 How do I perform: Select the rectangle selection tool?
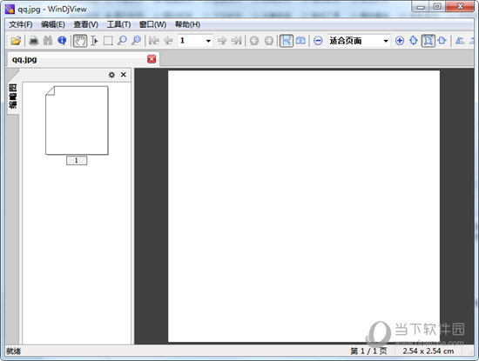(108, 41)
